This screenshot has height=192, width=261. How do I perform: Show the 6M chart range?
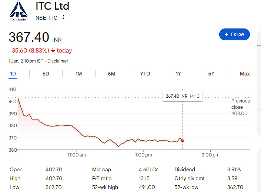point(111,74)
